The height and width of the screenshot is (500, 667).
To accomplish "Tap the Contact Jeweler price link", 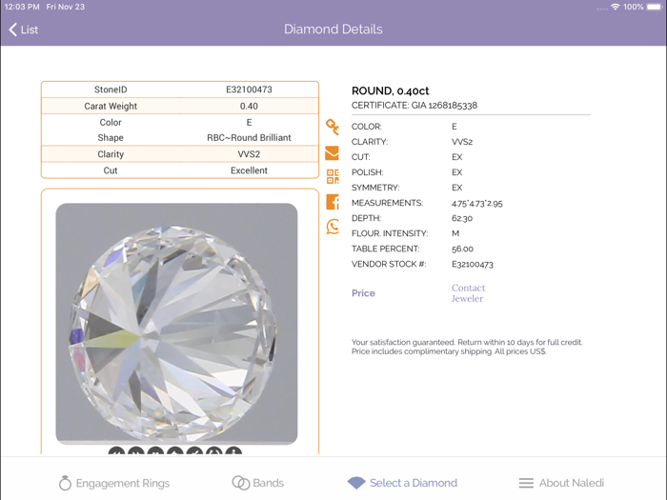I will tap(468, 293).
